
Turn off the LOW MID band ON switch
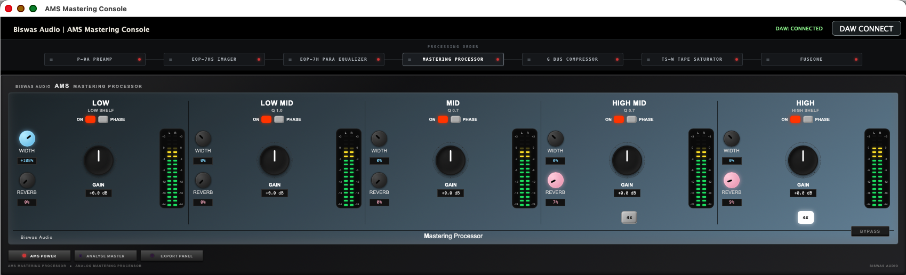click(266, 119)
